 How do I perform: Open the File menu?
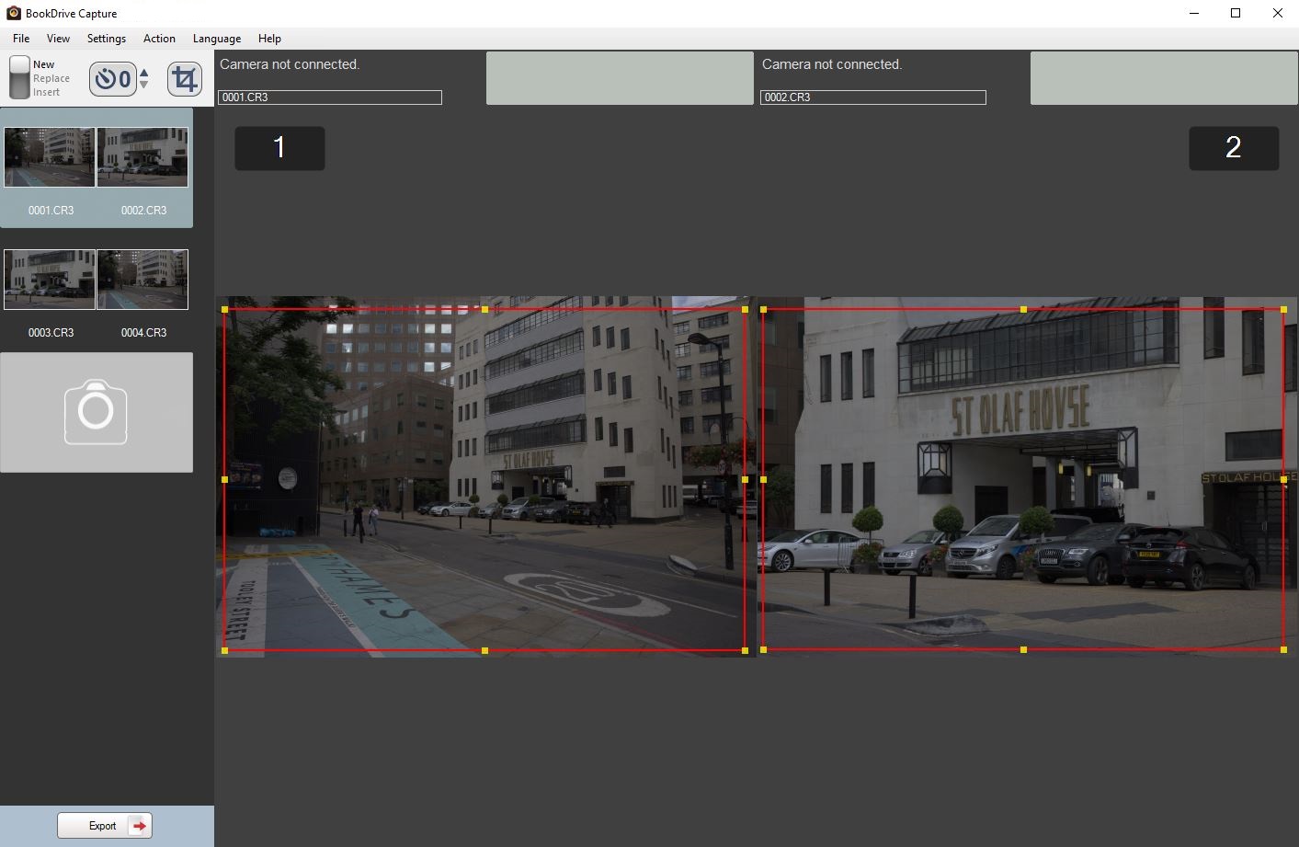pyautogui.click(x=21, y=39)
